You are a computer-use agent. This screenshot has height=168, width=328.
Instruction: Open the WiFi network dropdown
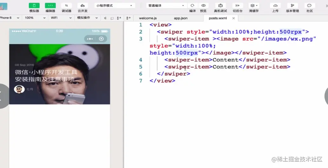pyautogui.click(x=61, y=18)
